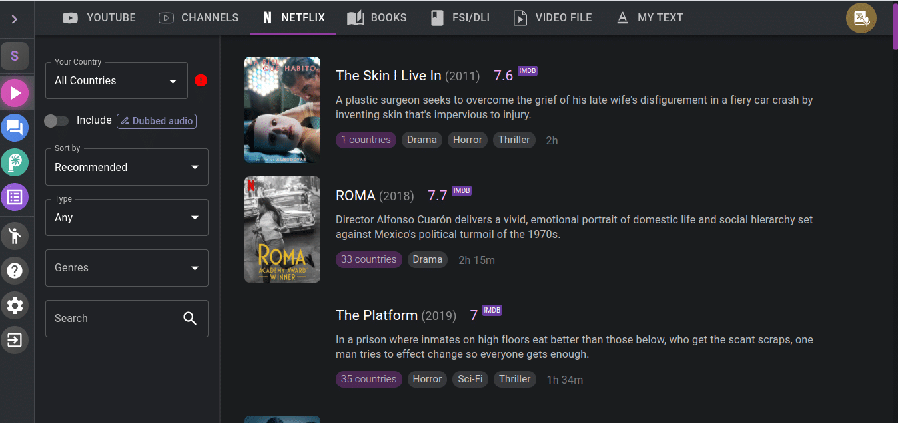Open the Your Country dropdown
Viewport: 898px width, 423px height.
coord(117,80)
